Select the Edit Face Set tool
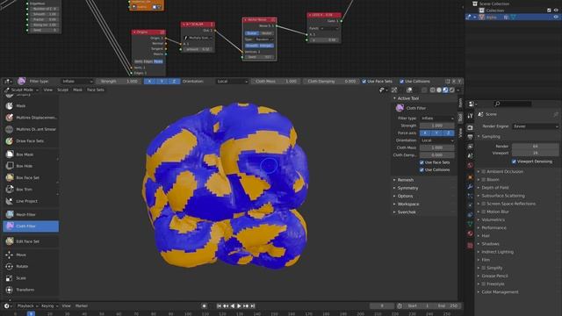Screen dimensions: 562x316 tap(31, 241)
